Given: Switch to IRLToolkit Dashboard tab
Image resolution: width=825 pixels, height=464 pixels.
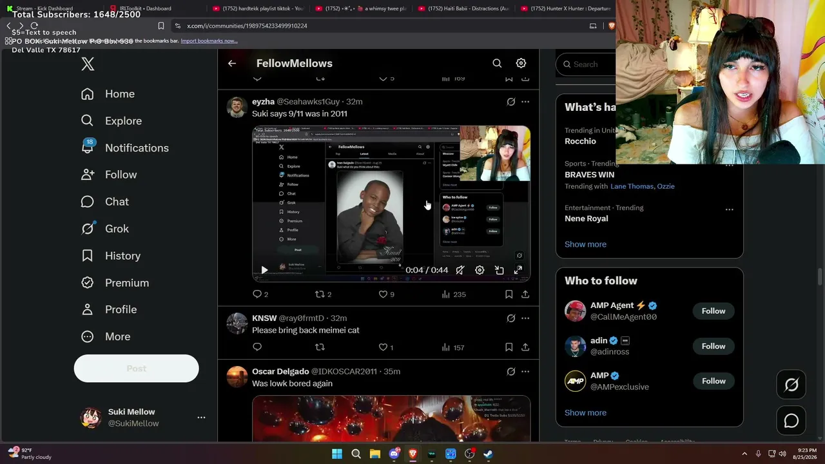Looking at the screenshot, I should coord(155,8).
